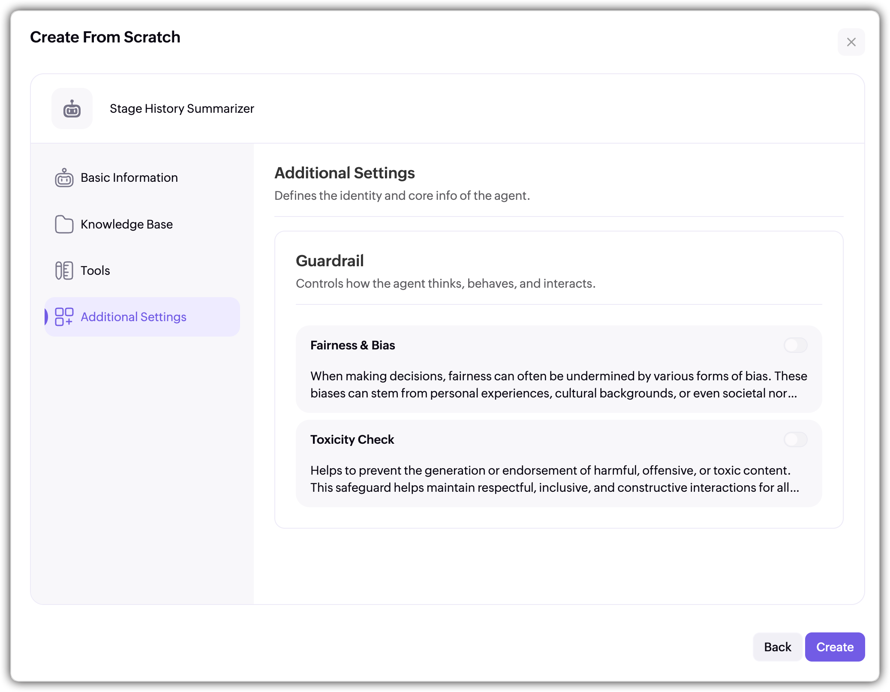Click the Knowledge Base folder icon
Screen dimensions: 890x692
[64, 224]
